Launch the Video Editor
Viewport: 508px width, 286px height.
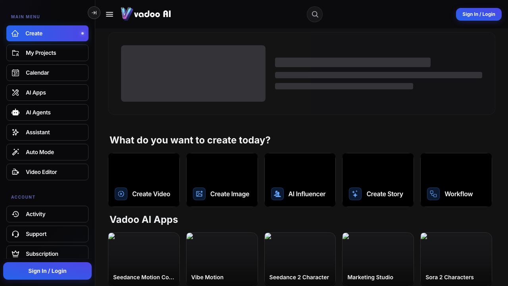pos(47,172)
